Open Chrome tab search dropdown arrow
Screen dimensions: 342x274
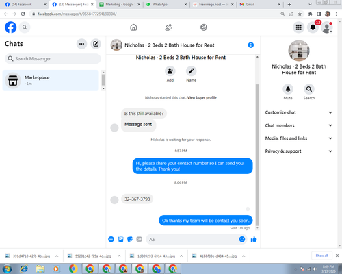coord(310,5)
